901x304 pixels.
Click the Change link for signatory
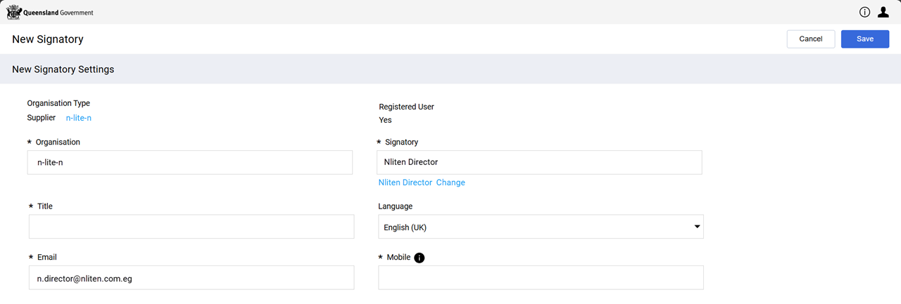coord(450,183)
